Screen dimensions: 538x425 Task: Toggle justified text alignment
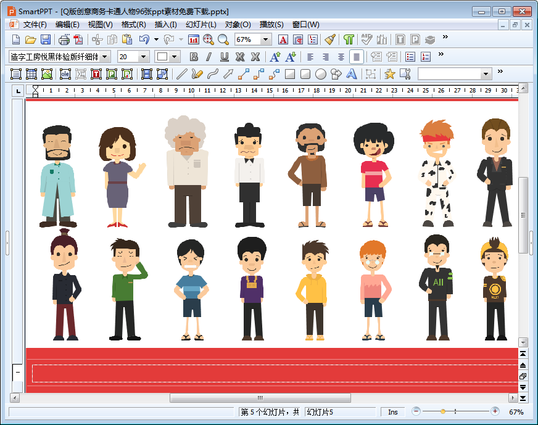pyautogui.click(x=357, y=57)
